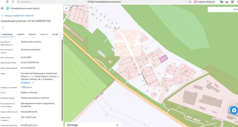Image resolution: width=238 pixels, height=127 pixels.
Task: Click the cadastral cost 292 769,87 руб.
Action: click(29, 117)
